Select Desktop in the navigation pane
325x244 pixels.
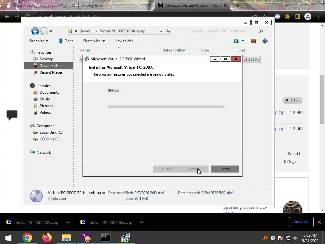click(x=46, y=59)
